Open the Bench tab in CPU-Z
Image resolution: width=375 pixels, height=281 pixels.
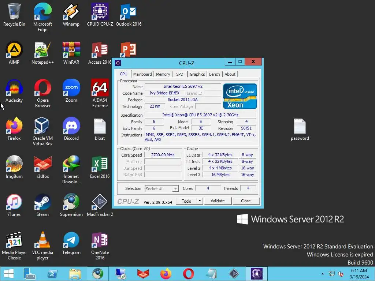click(x=214, y=74)
